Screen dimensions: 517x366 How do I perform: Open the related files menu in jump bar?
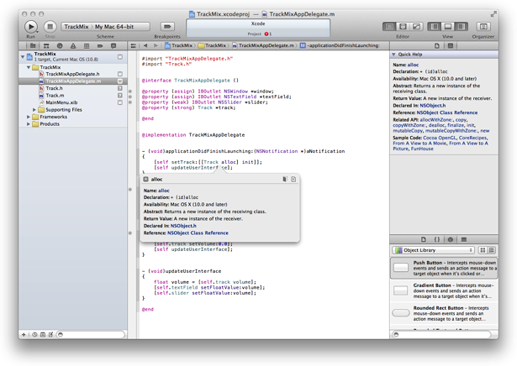[x=133, y=45]
